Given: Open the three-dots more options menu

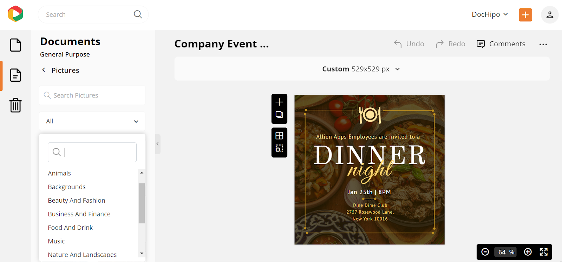Looking at the screenshot, I should click(x=543, y=44).
